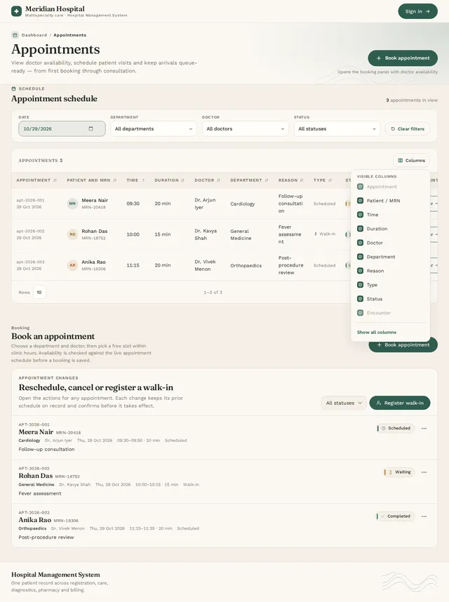Uncheck the Time column checkbox
The width and height of the screenshot is (449, 602).
click(x=361, y=215)
